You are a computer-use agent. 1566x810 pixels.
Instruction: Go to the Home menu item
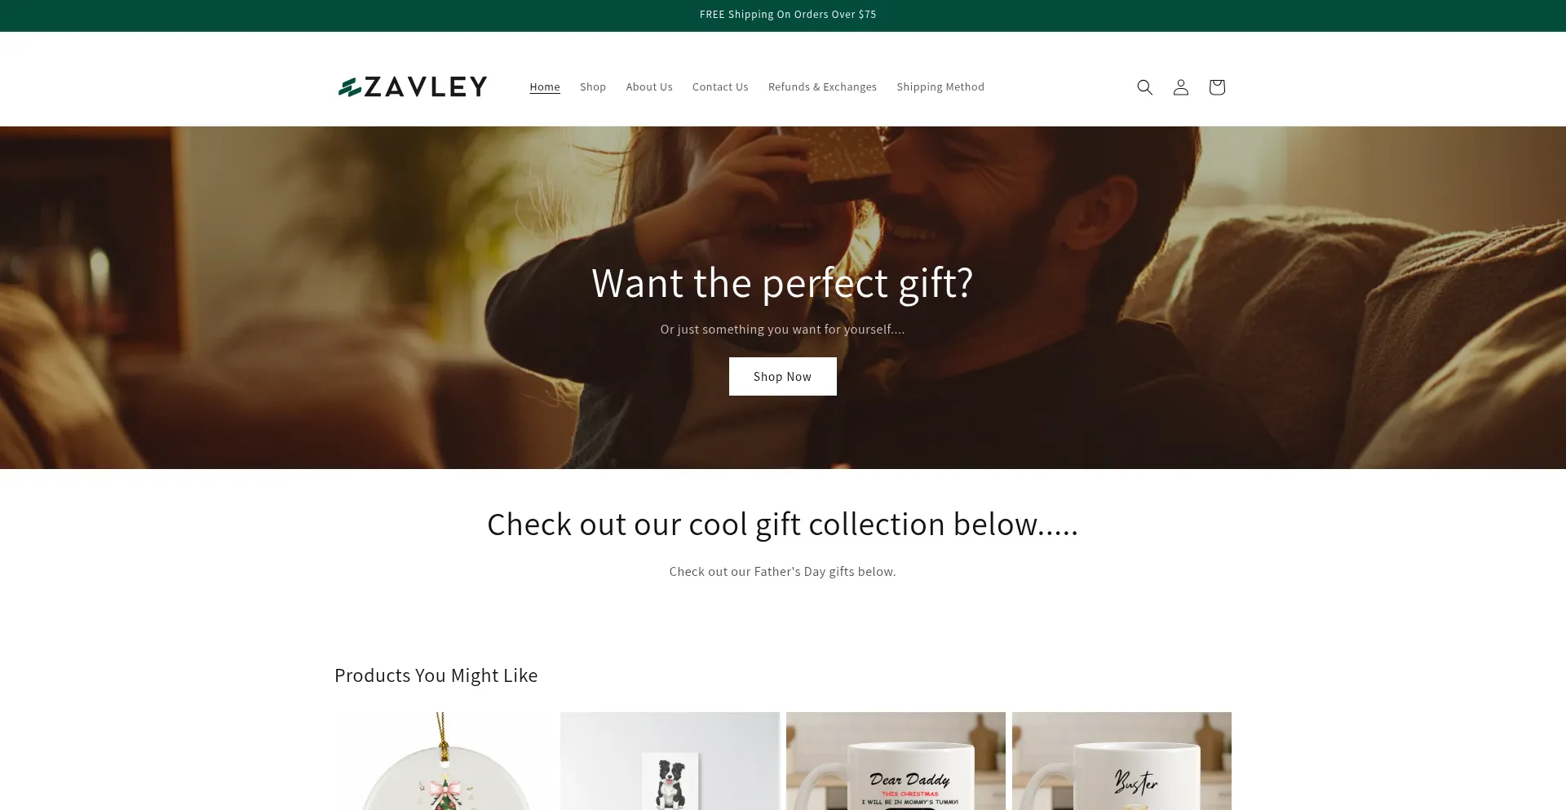545,86
